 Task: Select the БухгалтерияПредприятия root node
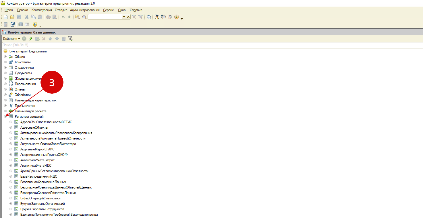(x=28, y=51)
